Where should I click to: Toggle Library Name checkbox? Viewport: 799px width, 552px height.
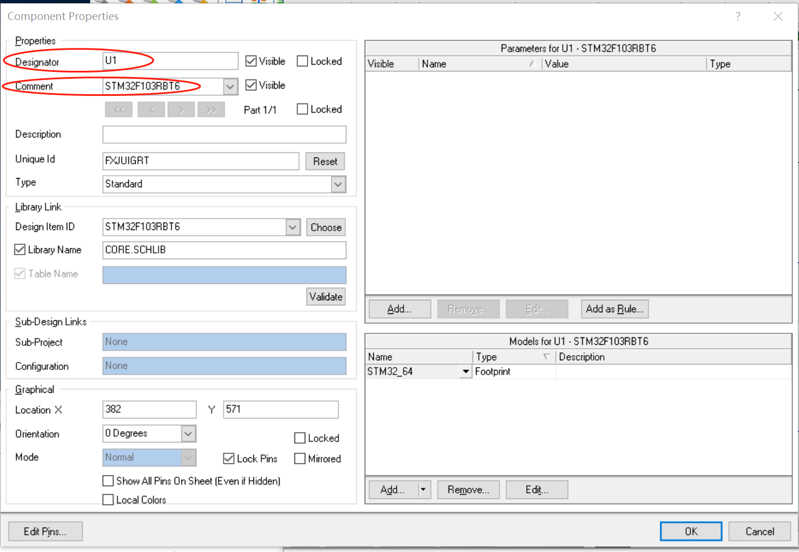(20, 249)
